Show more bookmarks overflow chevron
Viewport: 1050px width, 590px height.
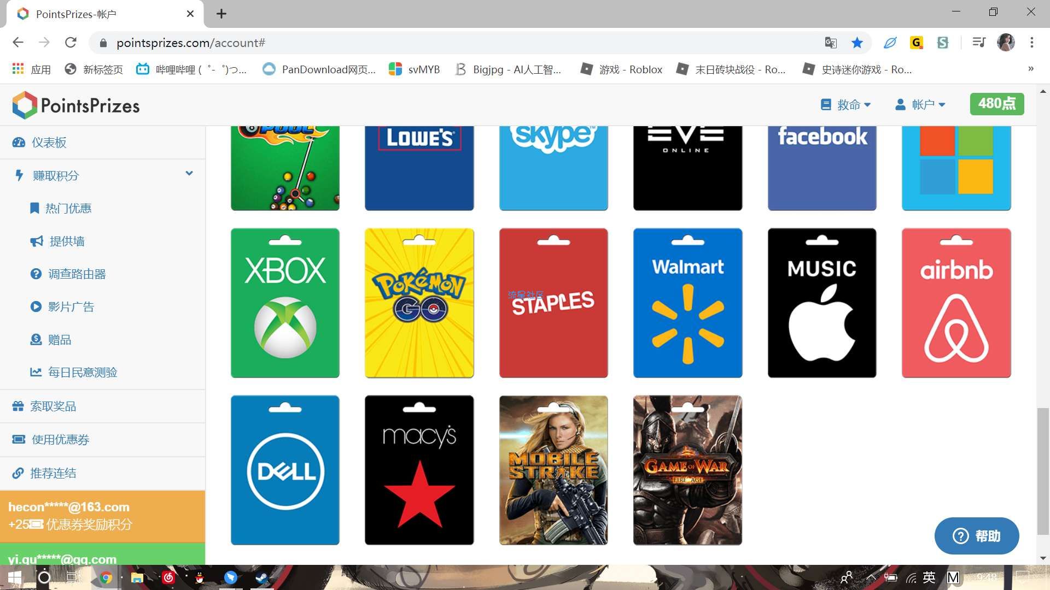coord(1031,69)
